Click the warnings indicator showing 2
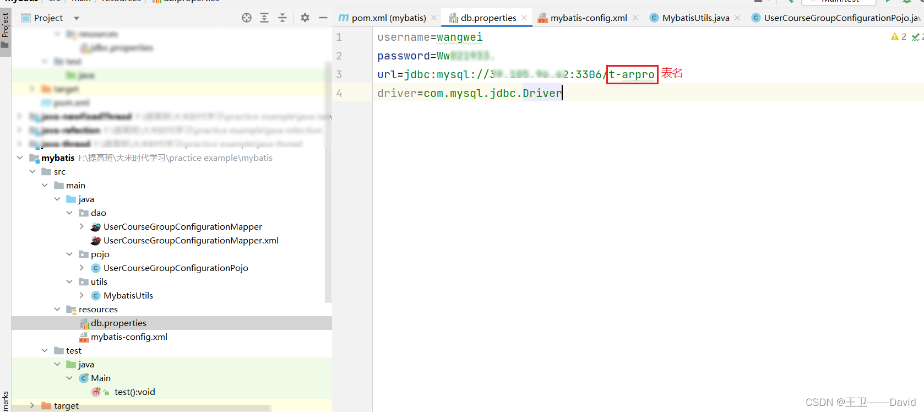924x412 pixels. [899, 36]
